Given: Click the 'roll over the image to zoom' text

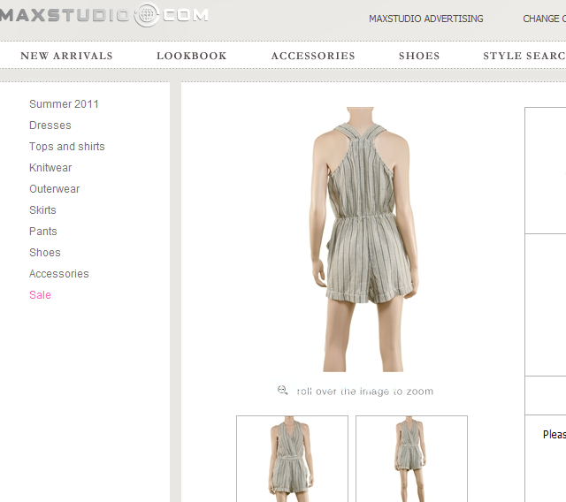Looking at the screenshot, I should pos(364,392).
